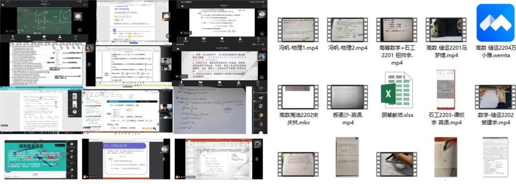Toggle microphone under the blackboard meeting screenshot
This screenshot has width=516, height=184.
(x=13, y=37)
